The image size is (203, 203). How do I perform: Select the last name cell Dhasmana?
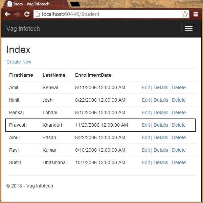(54, 162)
